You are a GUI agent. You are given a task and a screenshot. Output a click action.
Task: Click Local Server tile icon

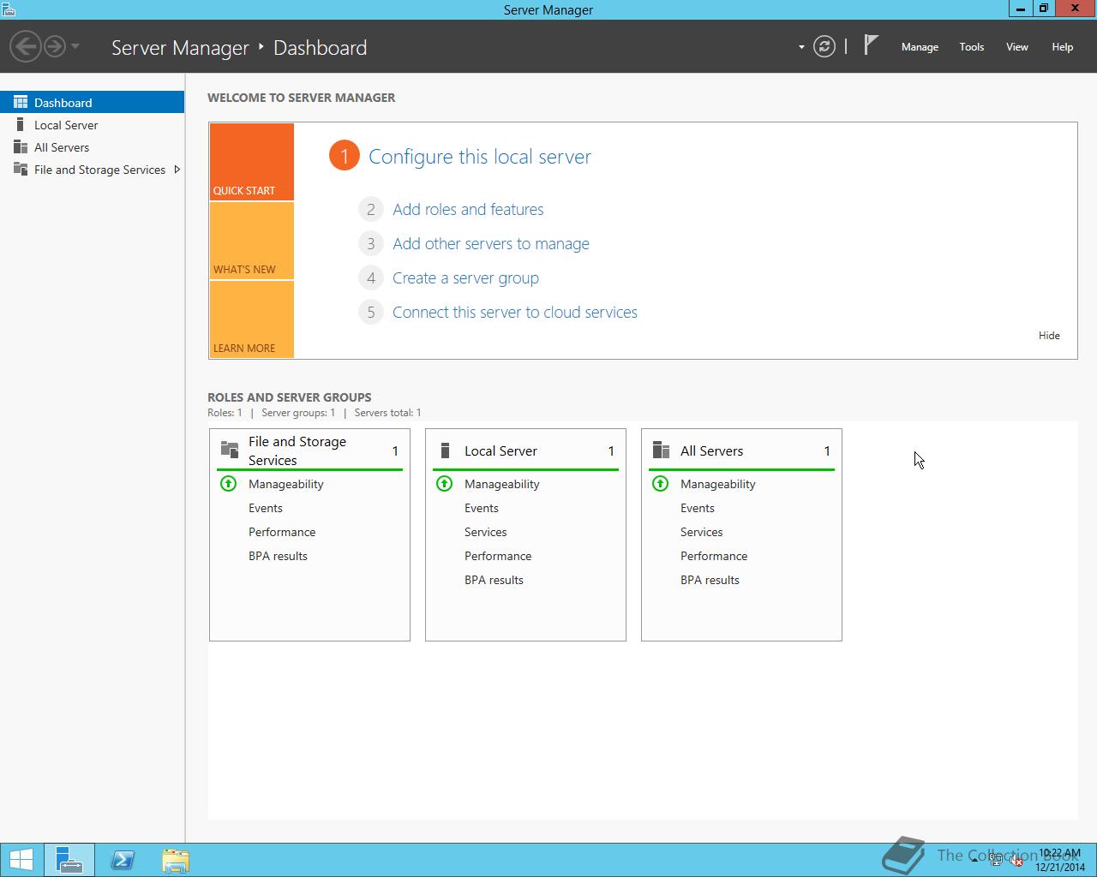[445, 450]
